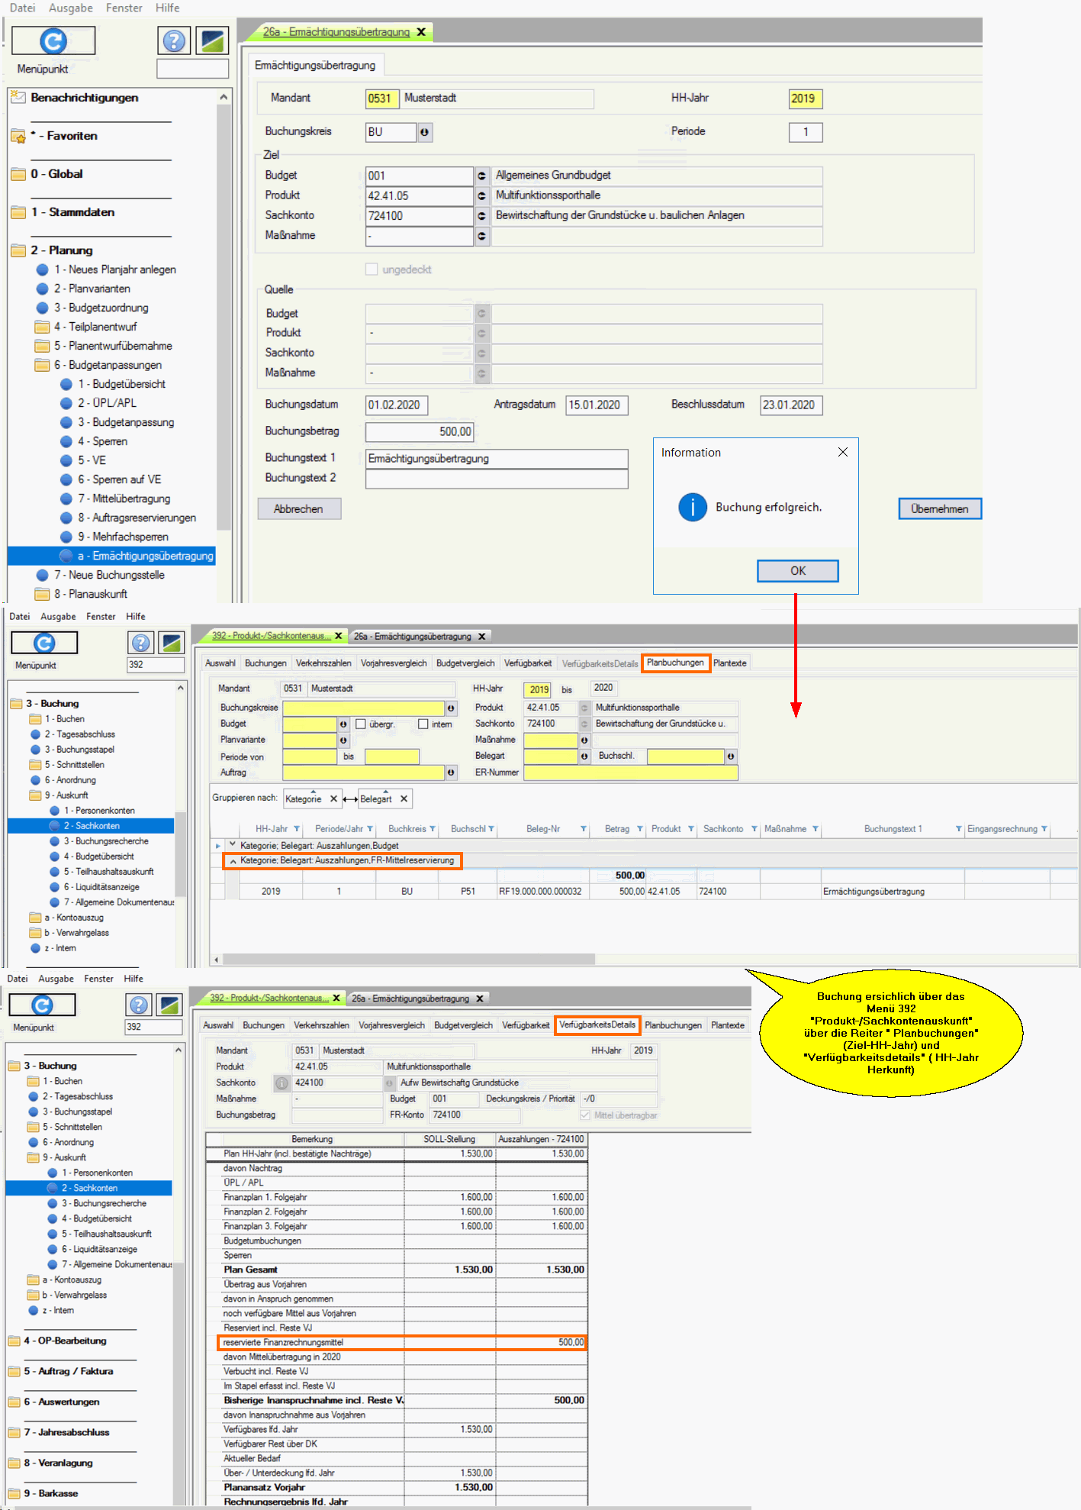This screenshot has width=1081, height=1510.
Task: Check the intern checkbox
Action: coord(423,724)
